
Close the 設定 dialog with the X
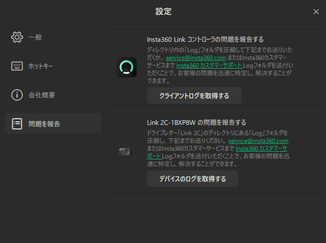[316, 11]
